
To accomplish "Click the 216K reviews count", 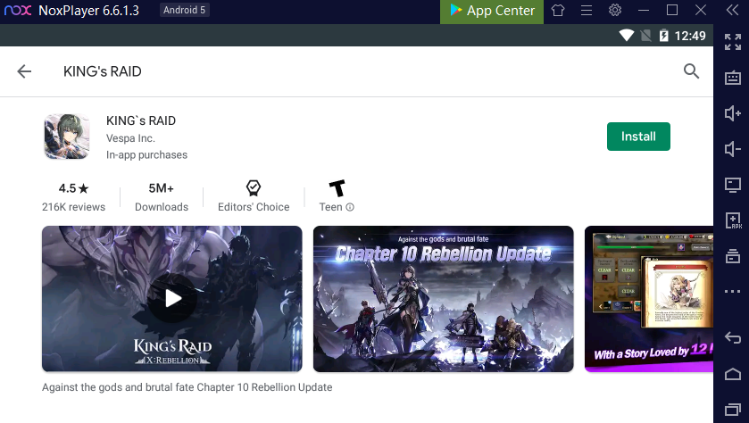I will [73, 207].
